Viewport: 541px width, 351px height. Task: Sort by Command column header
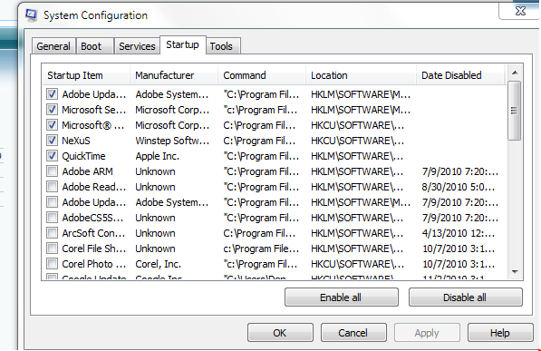coord(262,75)
